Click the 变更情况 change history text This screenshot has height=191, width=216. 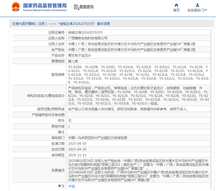pyautogui.click(x=138, y=170)
